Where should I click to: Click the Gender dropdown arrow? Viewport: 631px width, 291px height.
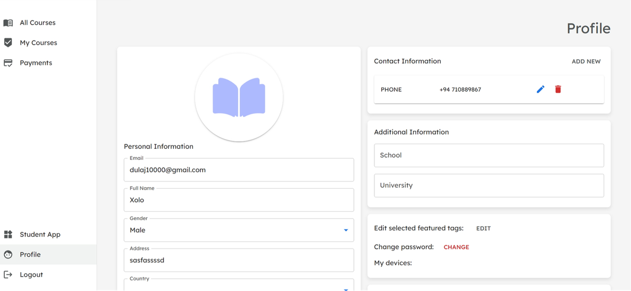tap(345, 230)
